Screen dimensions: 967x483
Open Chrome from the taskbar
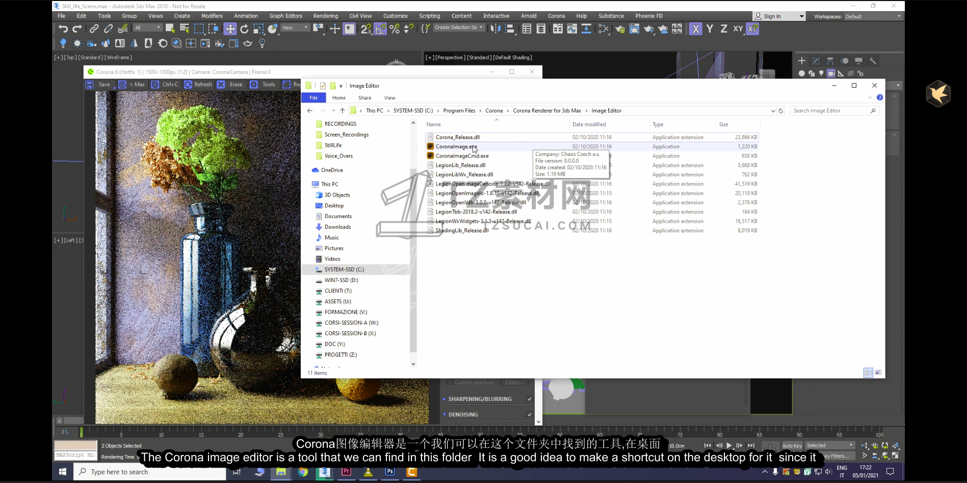coord(303,472)
